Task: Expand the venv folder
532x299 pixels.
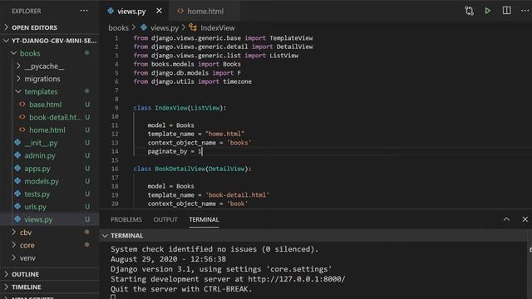Action: pyautogui.click(x=50, y=258)
